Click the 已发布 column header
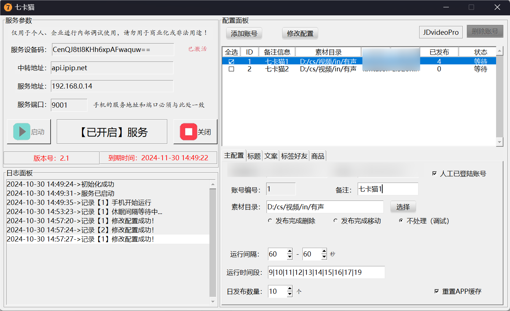 [x=439, y=52]
